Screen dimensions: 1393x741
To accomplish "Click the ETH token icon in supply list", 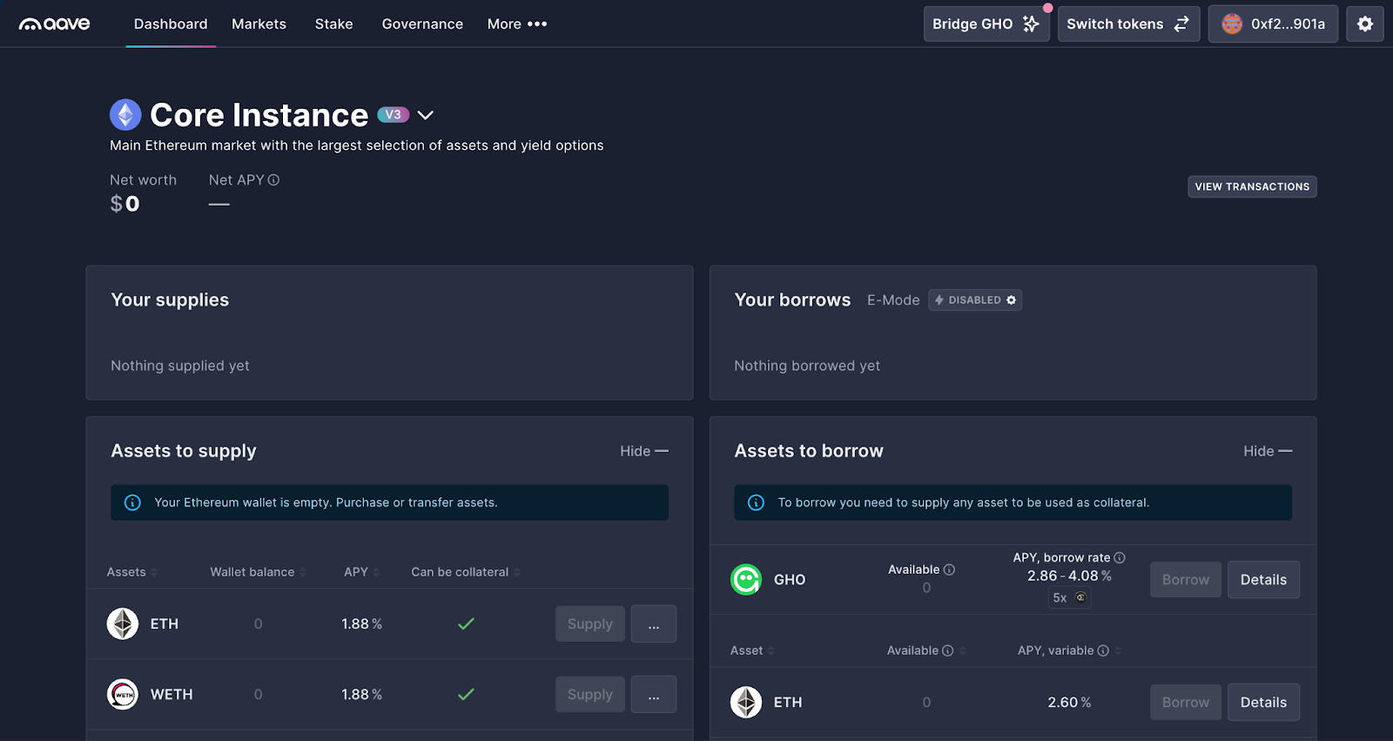I will coord(123,623).
